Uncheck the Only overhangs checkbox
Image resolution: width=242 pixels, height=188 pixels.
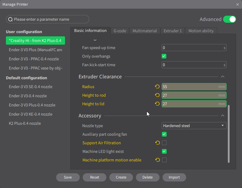click(164, 56)
